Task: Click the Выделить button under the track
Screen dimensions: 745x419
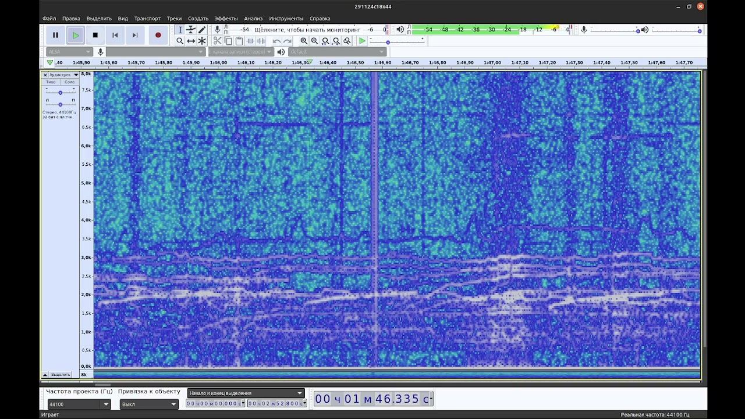Action: coord(61,374)
